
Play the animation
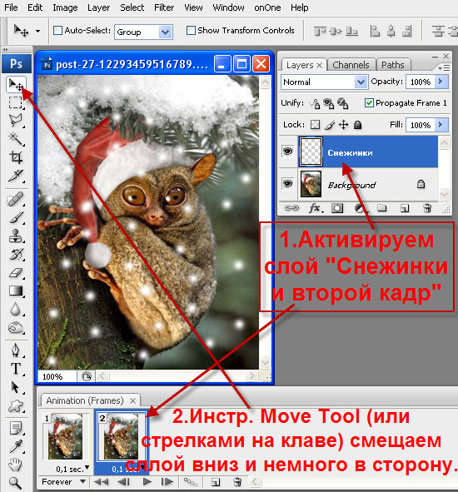[147, 481]
